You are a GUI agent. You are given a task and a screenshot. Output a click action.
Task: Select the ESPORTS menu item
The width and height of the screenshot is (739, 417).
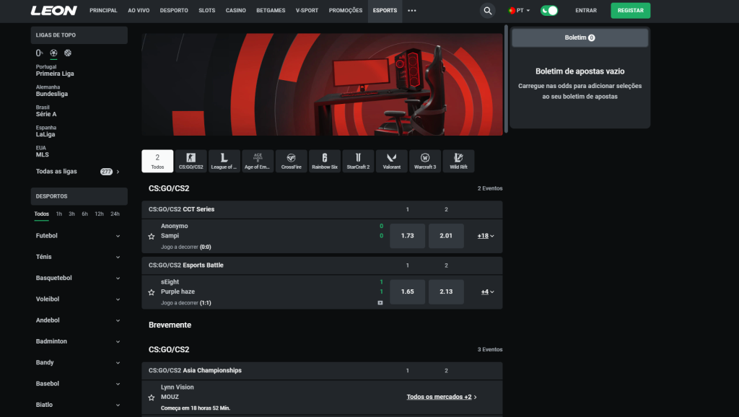coord(385,10)
